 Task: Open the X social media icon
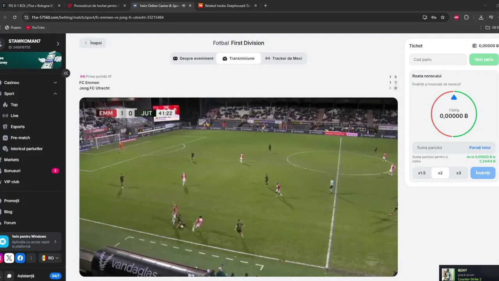[x=9, y=258]
